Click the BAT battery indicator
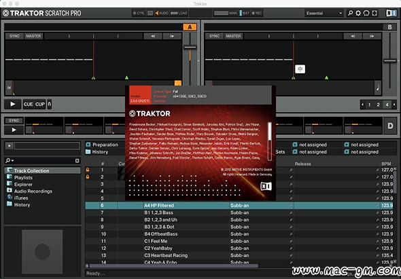Viewport: 401px width, 279px height. (244, 13)
